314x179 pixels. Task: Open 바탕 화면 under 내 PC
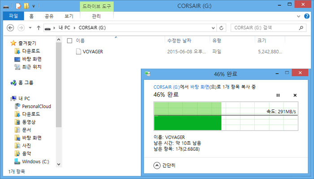pyautogui.click(x=32, y=138)
